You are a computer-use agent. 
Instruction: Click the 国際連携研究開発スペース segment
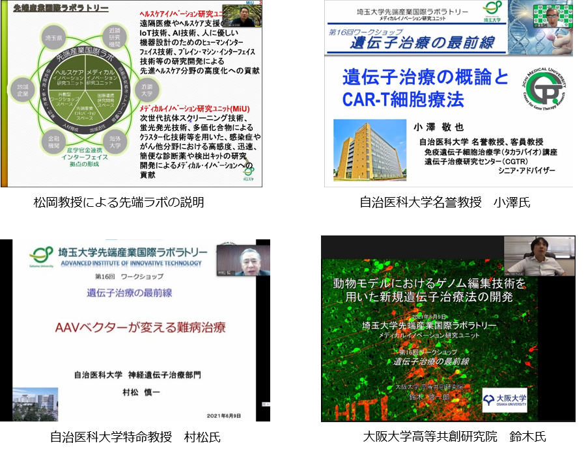point(105,100)
